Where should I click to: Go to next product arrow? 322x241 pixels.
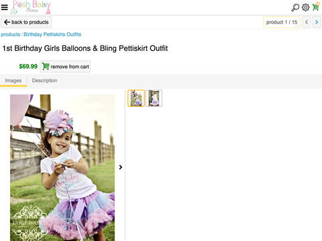tap(317, 22)
